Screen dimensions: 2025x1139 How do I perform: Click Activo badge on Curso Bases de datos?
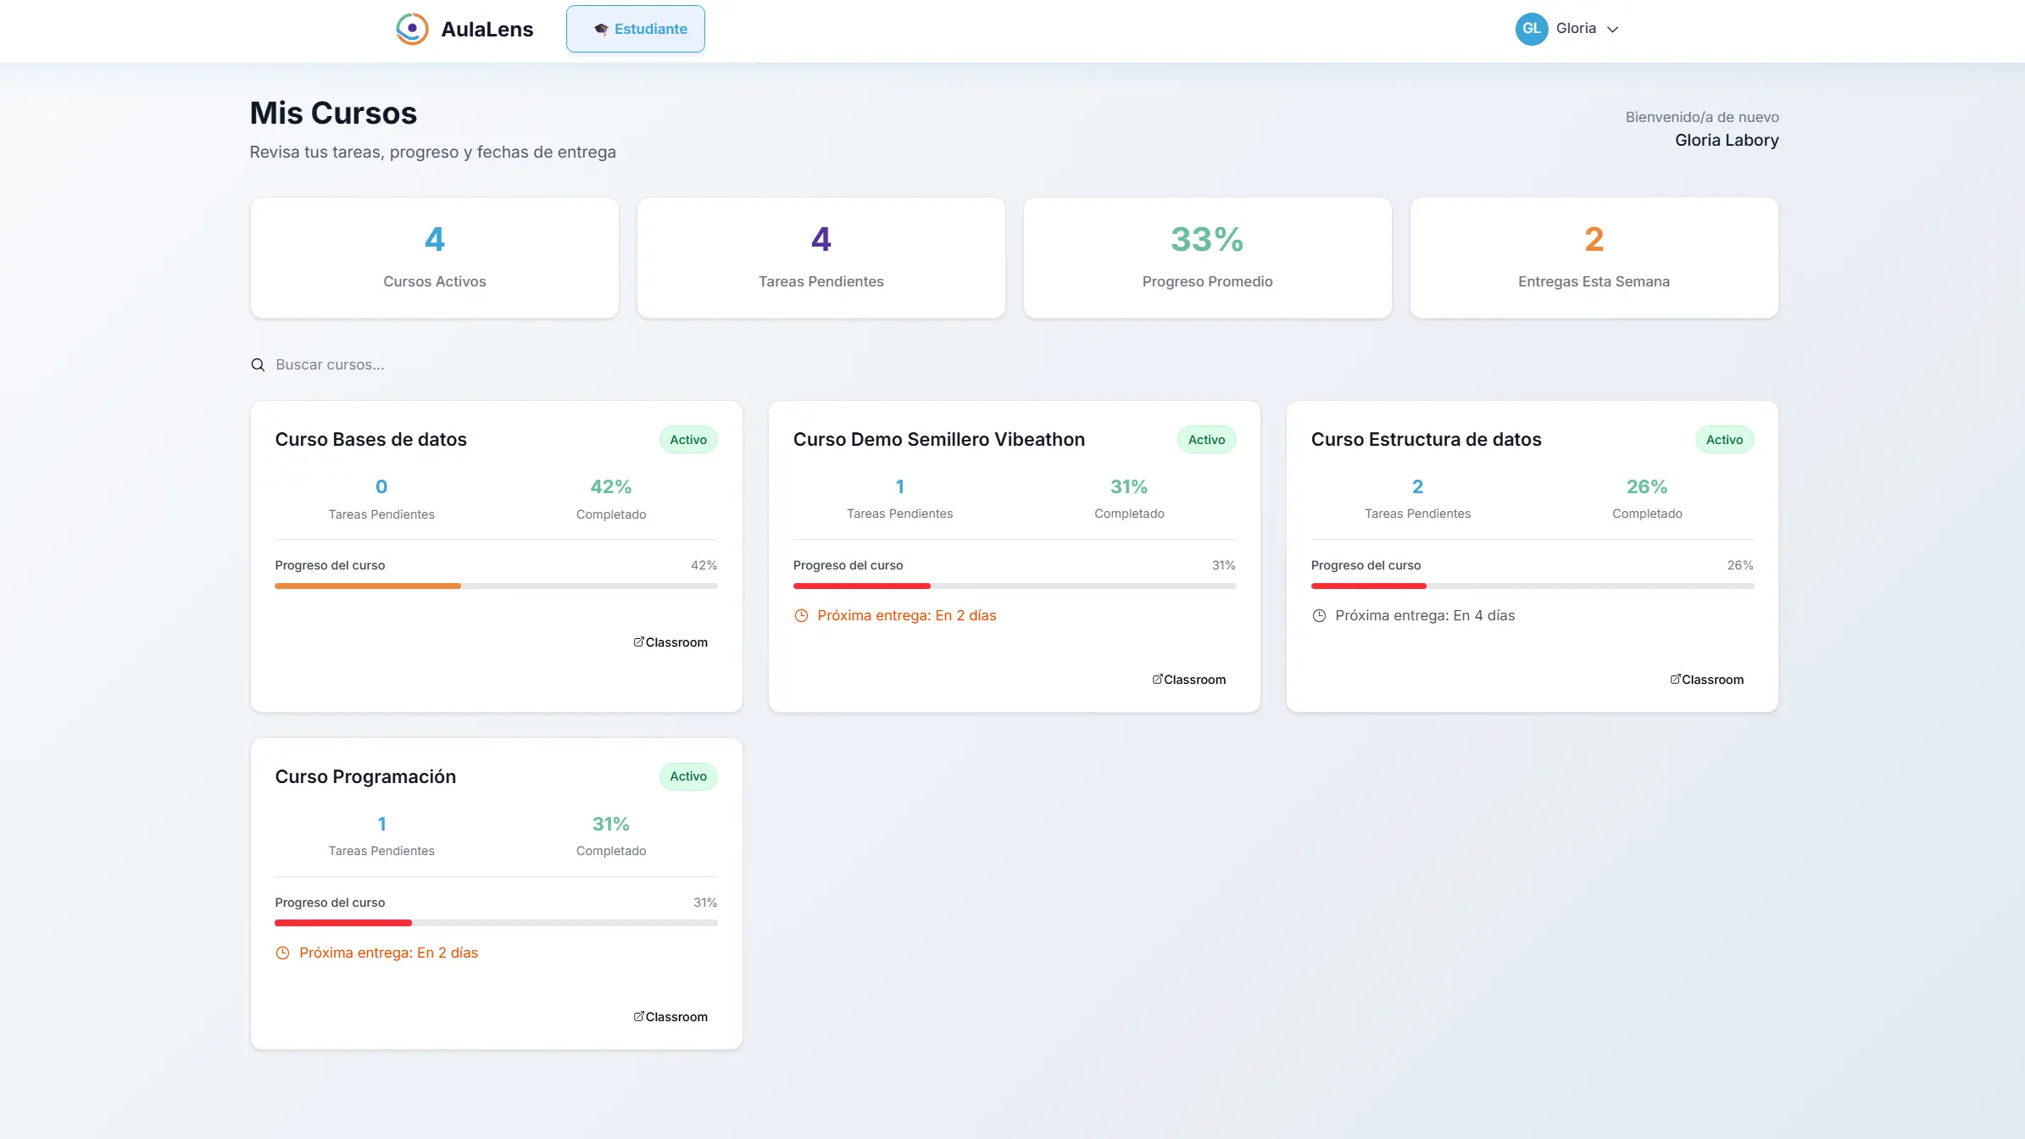(x=688, y=440)
